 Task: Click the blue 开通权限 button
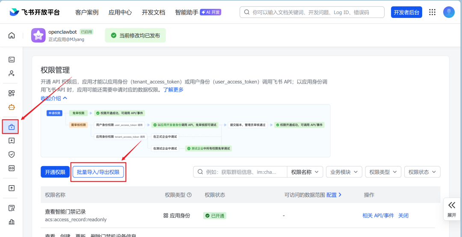click(x=55, y=172)
